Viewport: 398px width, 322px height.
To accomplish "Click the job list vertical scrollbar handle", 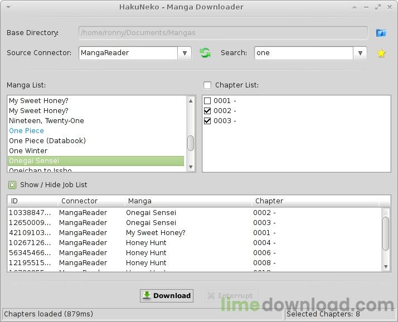I will coord(386,233).
